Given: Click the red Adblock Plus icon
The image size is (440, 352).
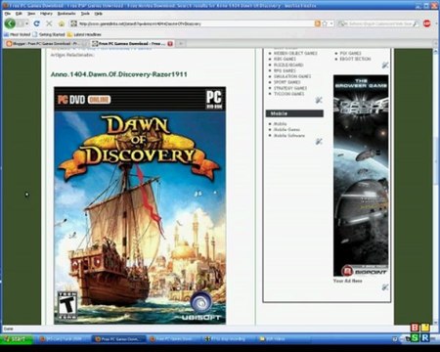Looking at the screenshot, I should 426,23.
